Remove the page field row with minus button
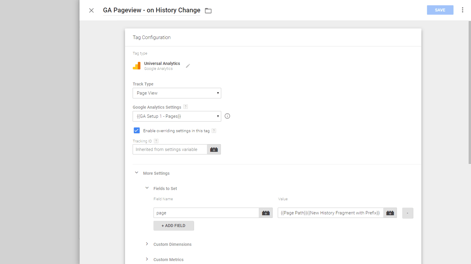 (408, 213)
